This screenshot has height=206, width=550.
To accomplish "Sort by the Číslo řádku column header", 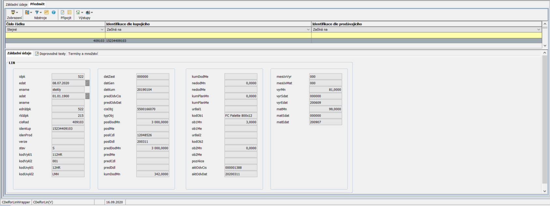I will point(55,24).
